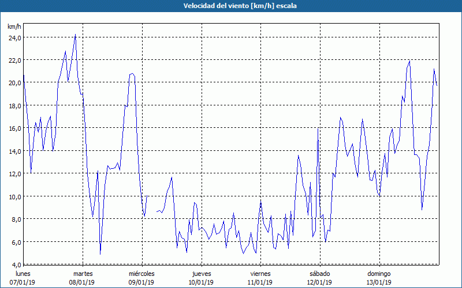
Task: Click the 'viernes' day label
Action: click(x=260, y=274)
